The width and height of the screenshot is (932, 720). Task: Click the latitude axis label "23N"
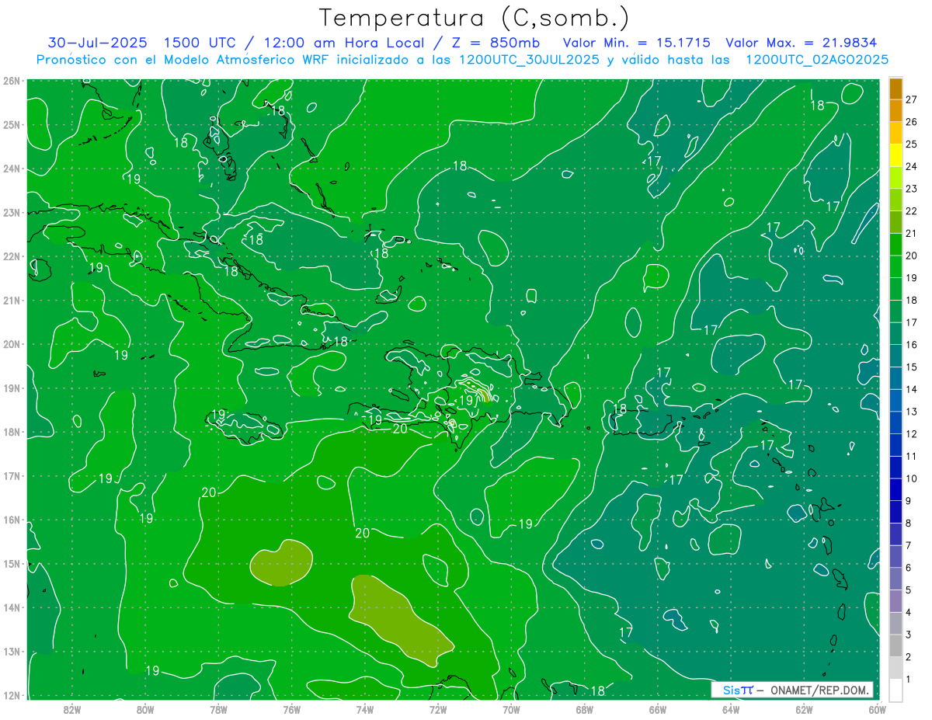point(11,212)
